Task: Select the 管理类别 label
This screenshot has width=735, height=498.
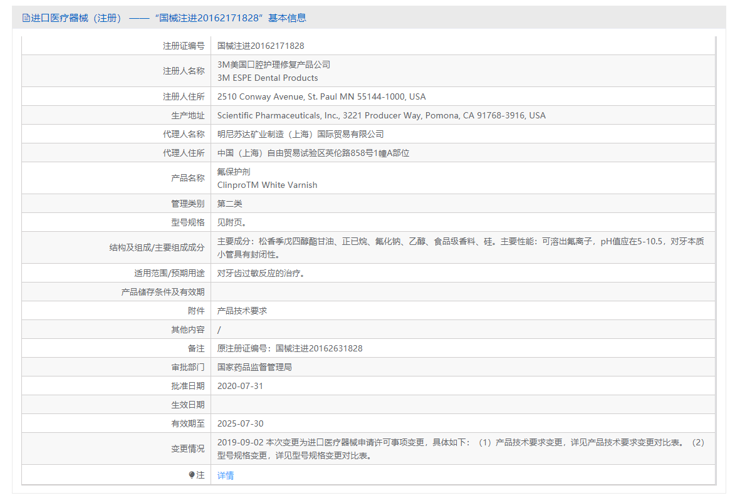Action: (188, 204)
